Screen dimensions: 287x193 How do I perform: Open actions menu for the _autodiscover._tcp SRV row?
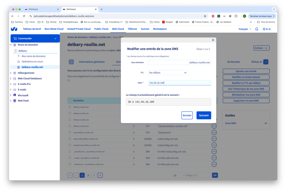pos(214,152)
